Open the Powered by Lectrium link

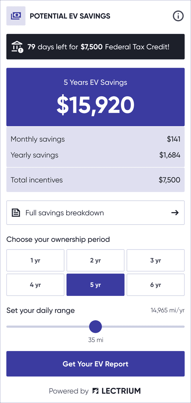pyautogui.click(x=95, y=391)
